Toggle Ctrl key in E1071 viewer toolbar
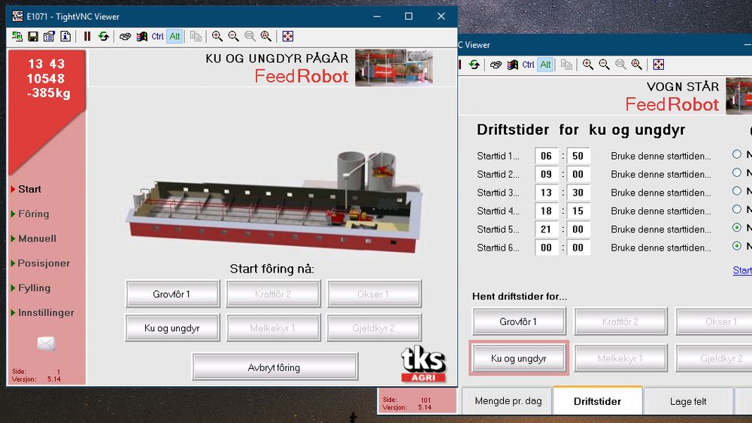 pyautogui.click(x=157, y=36)
